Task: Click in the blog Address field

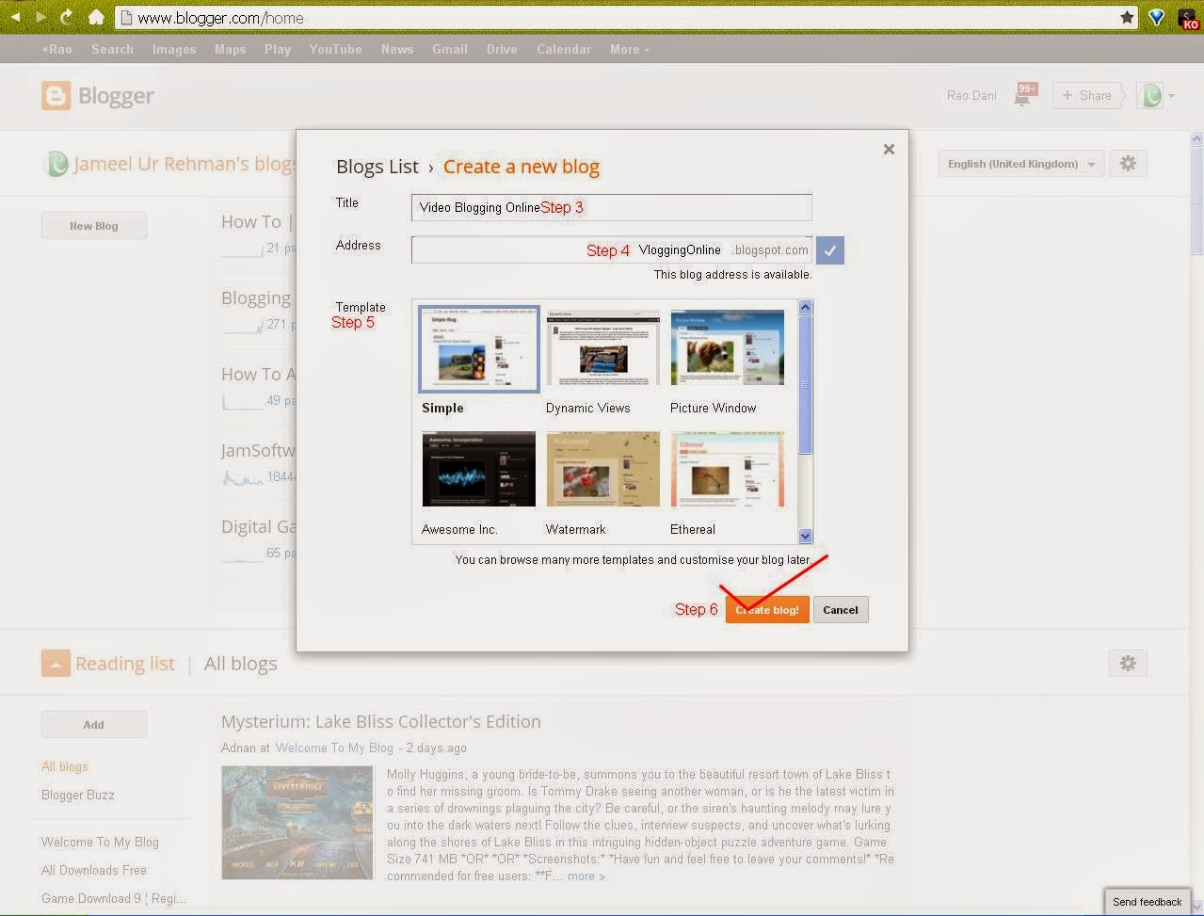Action: pyautogui.click(x=611, y=250)
